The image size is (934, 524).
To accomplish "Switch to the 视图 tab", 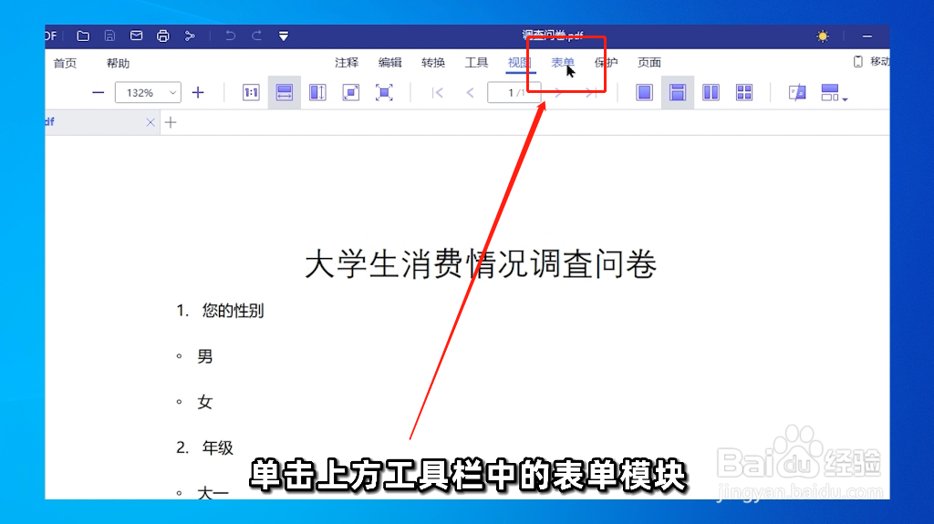I will point(519,63).
